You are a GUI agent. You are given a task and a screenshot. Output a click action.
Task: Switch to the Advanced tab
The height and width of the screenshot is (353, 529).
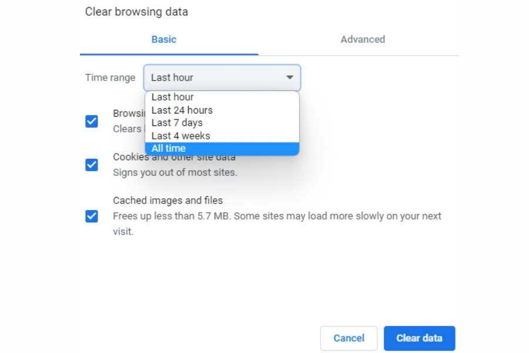pyautogui.click(x=362, y=39)
